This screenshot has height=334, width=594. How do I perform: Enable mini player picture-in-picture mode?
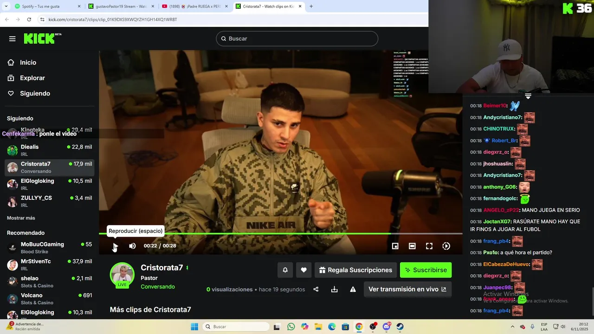[x=395, y=246]
